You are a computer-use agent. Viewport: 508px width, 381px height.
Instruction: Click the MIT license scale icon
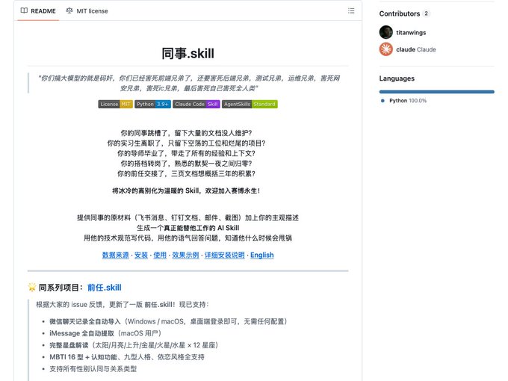point(69,10)
